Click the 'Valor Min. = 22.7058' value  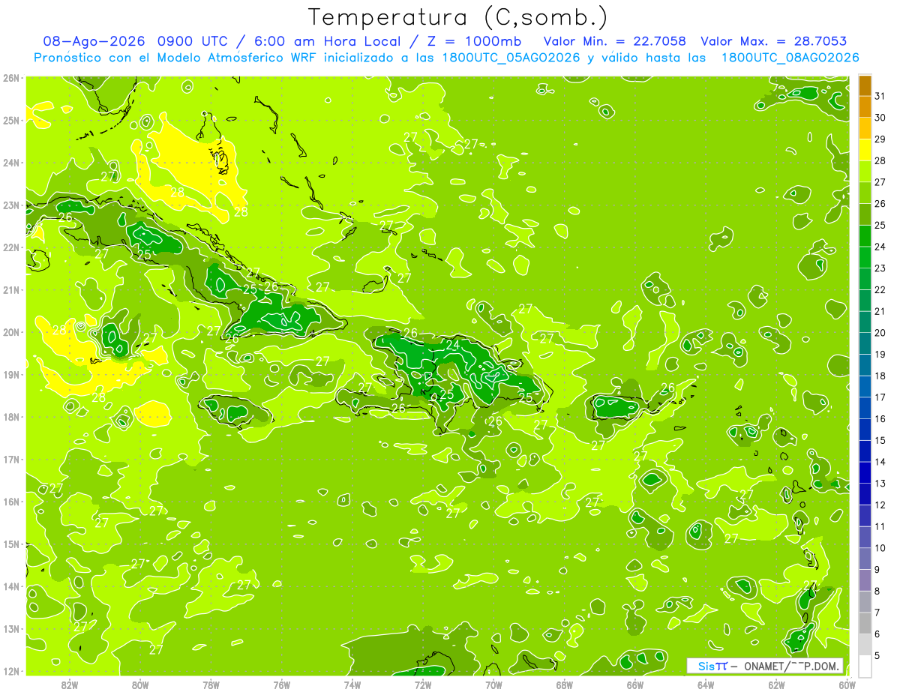pyautogui.click(x=615, y=41)
